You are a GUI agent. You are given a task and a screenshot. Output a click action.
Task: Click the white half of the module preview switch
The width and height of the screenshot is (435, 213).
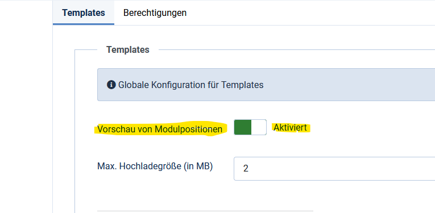pos(259,127)
